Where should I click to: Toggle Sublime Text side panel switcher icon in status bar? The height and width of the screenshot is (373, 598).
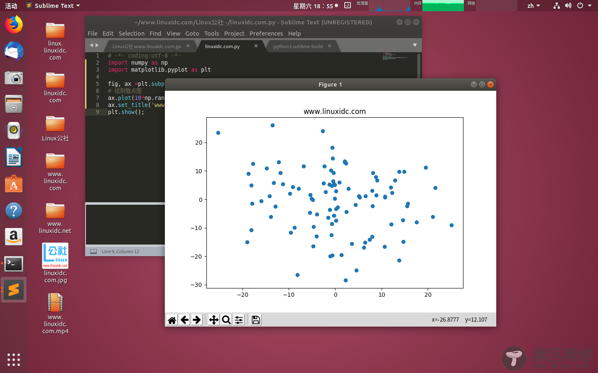[93, 252]
